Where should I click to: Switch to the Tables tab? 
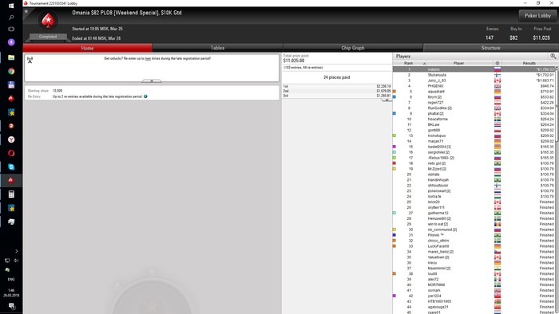coord(217,48)
